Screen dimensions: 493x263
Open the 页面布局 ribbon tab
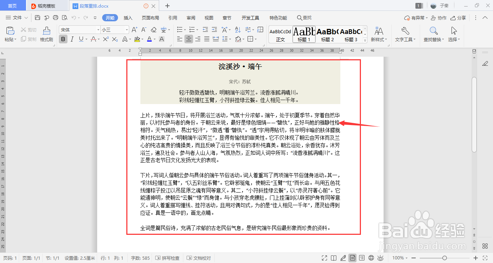click(150, 17)
